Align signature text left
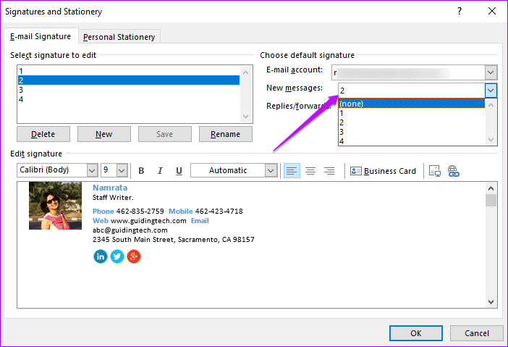 pyautogui.click(x=292, y=170)
